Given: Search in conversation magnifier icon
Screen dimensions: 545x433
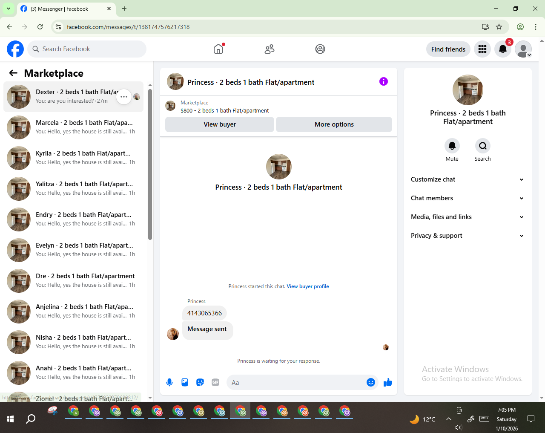Looking at the screenshot, I should point(483,146).
